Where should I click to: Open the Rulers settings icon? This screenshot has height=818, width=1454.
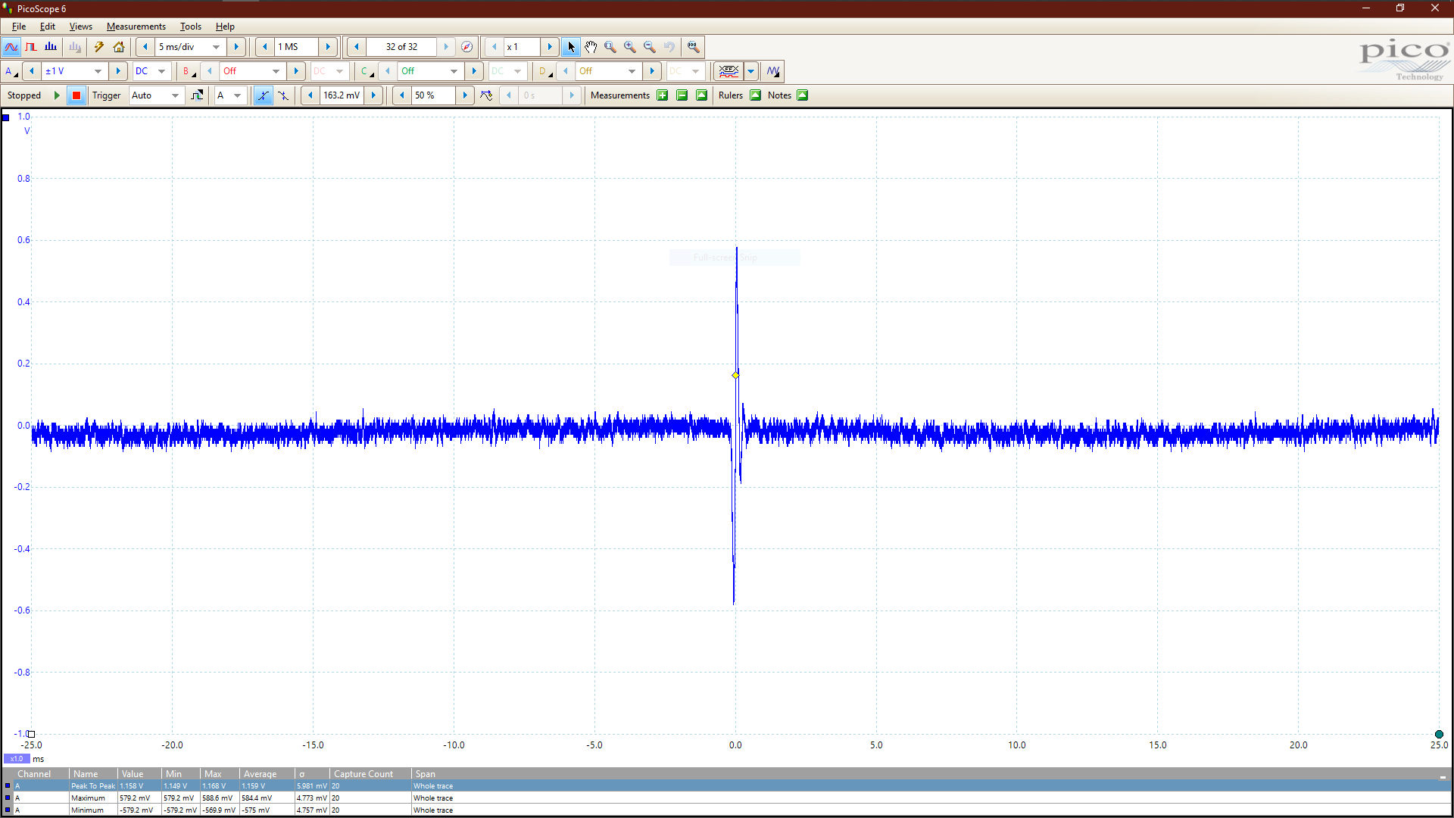(x=756, y=95)
